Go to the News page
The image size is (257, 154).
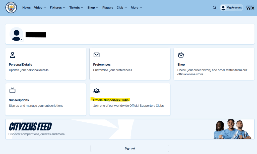(26, 8)
